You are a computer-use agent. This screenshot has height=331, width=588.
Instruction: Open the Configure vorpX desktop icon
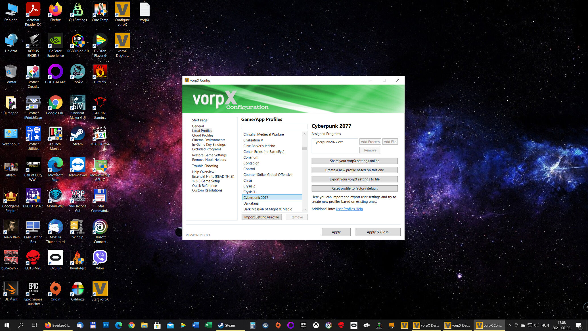tap(122, 14)
